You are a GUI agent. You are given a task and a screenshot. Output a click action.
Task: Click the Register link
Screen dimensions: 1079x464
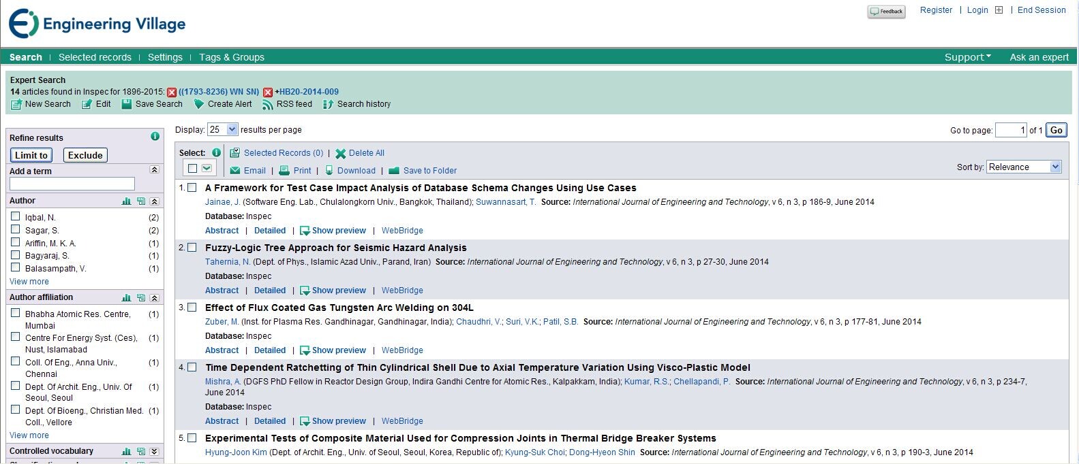(937, 10)
